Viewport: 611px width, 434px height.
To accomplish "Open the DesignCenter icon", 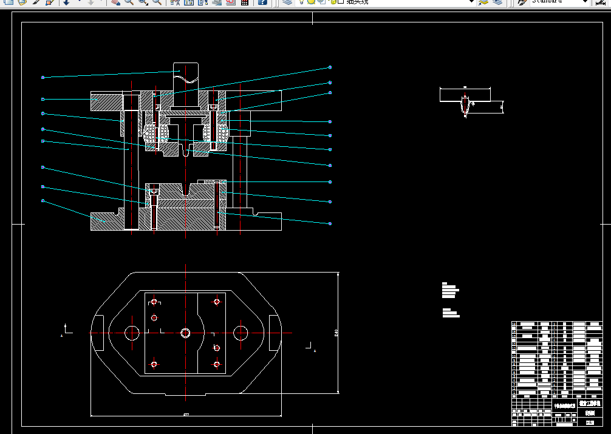I will click(x=189, y=2).
